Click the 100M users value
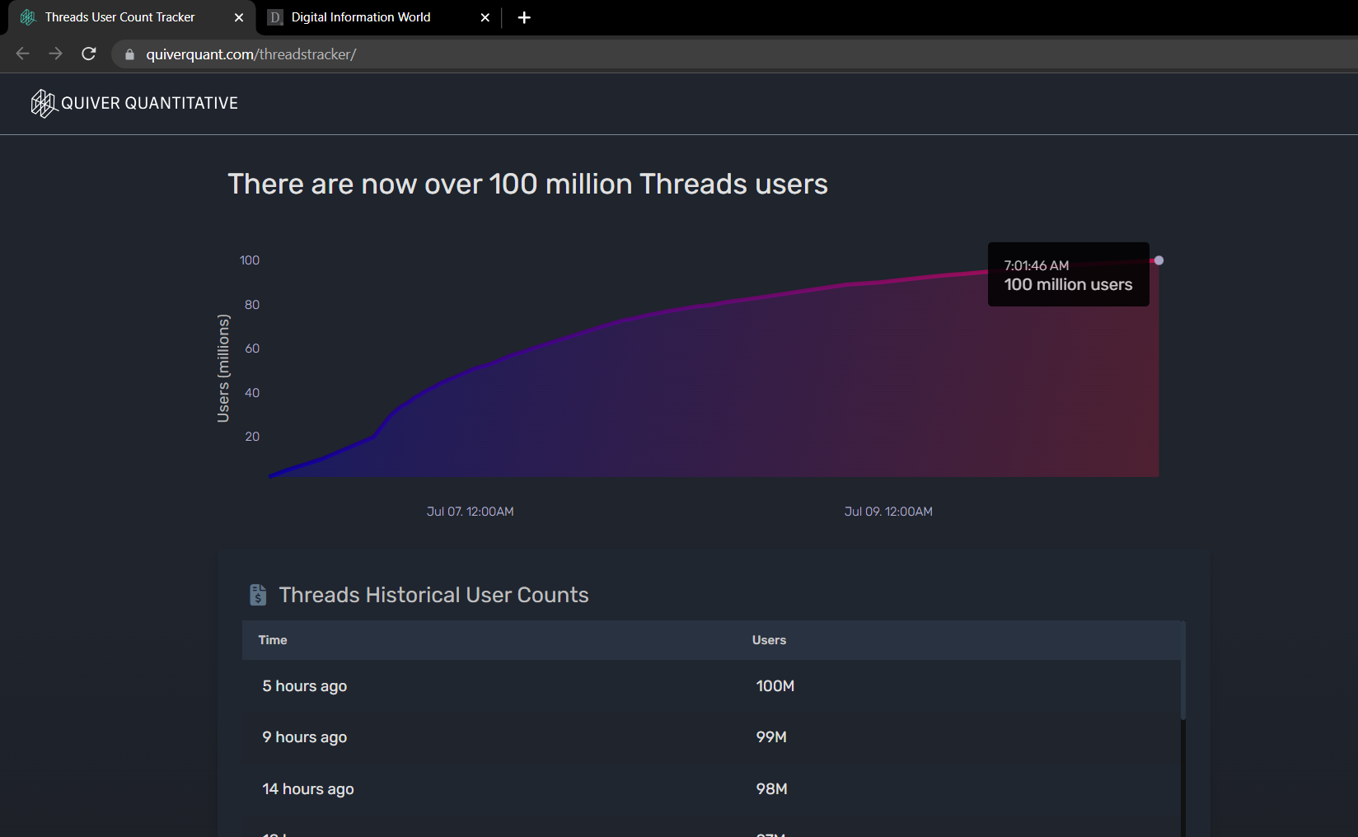 coord(775,686)
